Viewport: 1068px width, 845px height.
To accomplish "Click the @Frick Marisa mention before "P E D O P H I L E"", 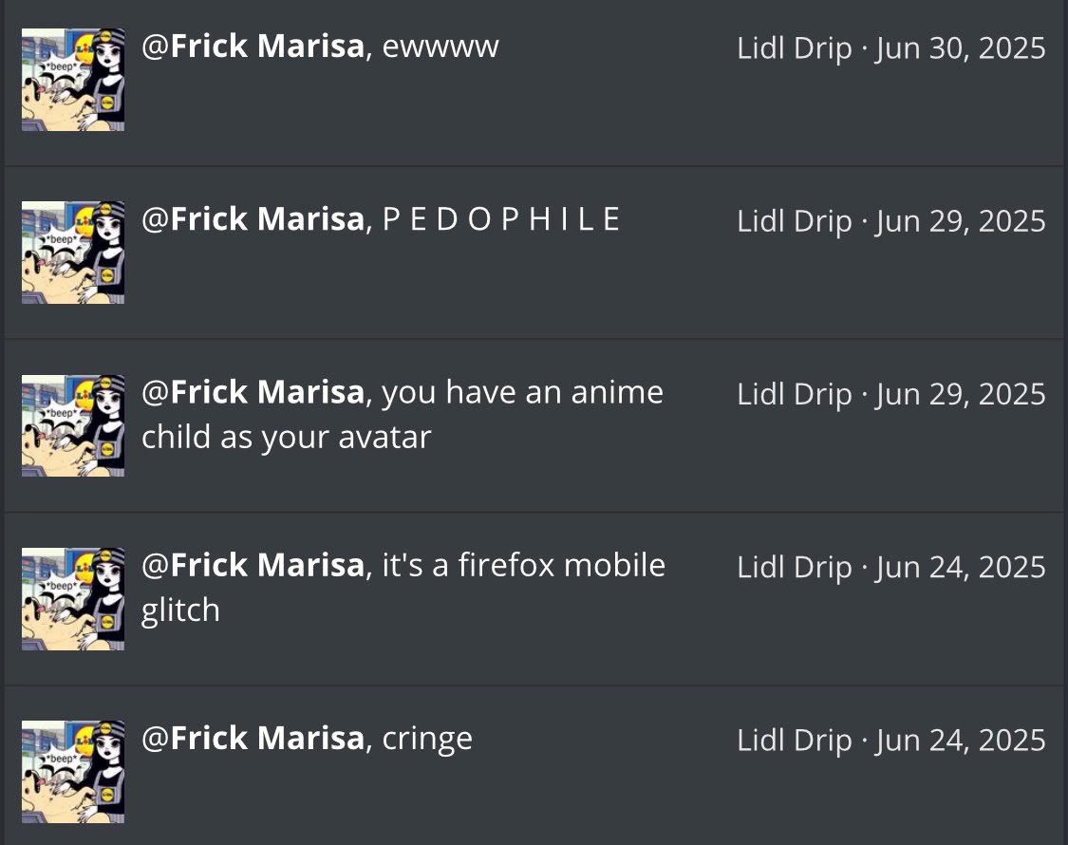I will (253, 219).
